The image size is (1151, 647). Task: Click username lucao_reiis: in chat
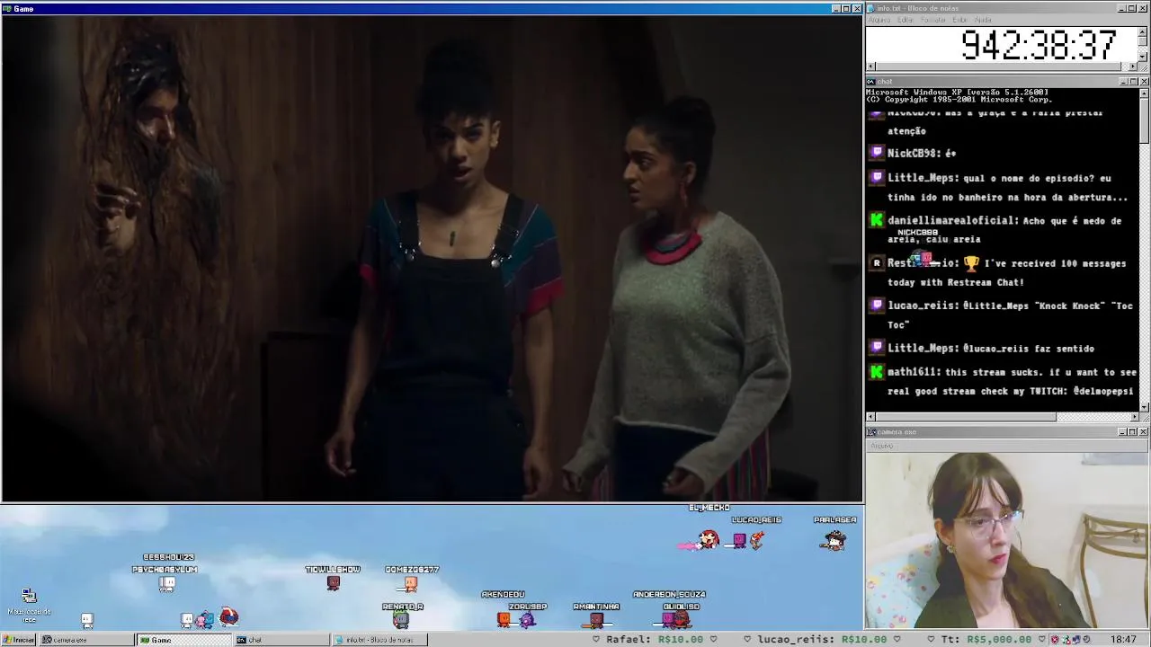[x=923, y=306]
